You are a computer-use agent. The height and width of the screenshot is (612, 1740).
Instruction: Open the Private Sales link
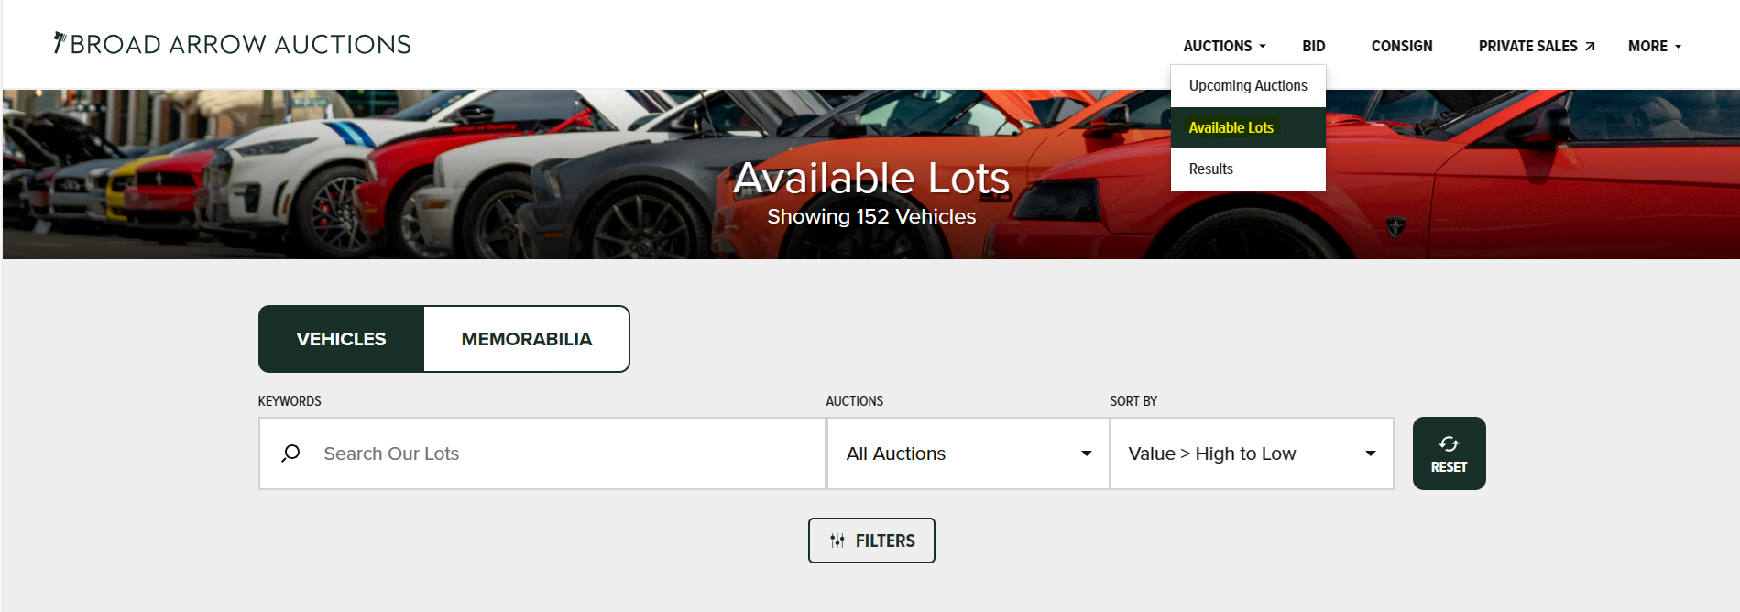1537,46
